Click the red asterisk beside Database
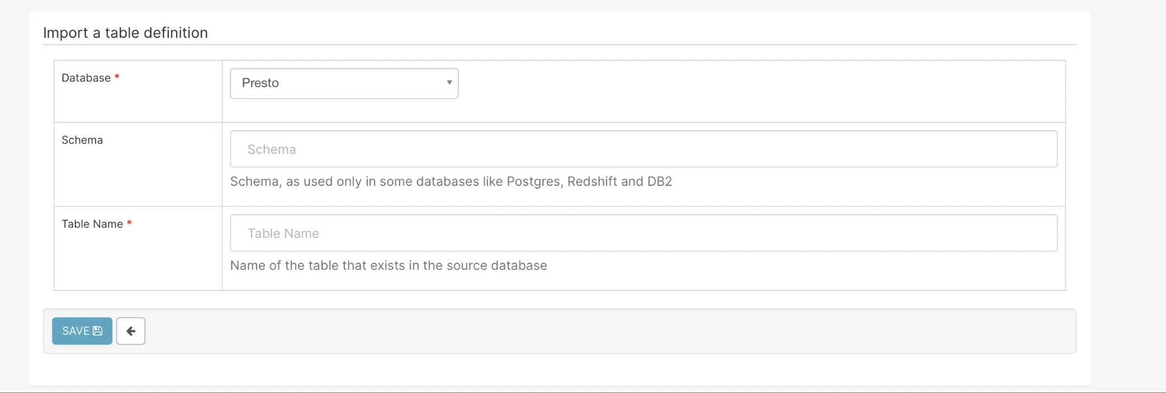Screen dimensions: 1166x393 (117, 77)
